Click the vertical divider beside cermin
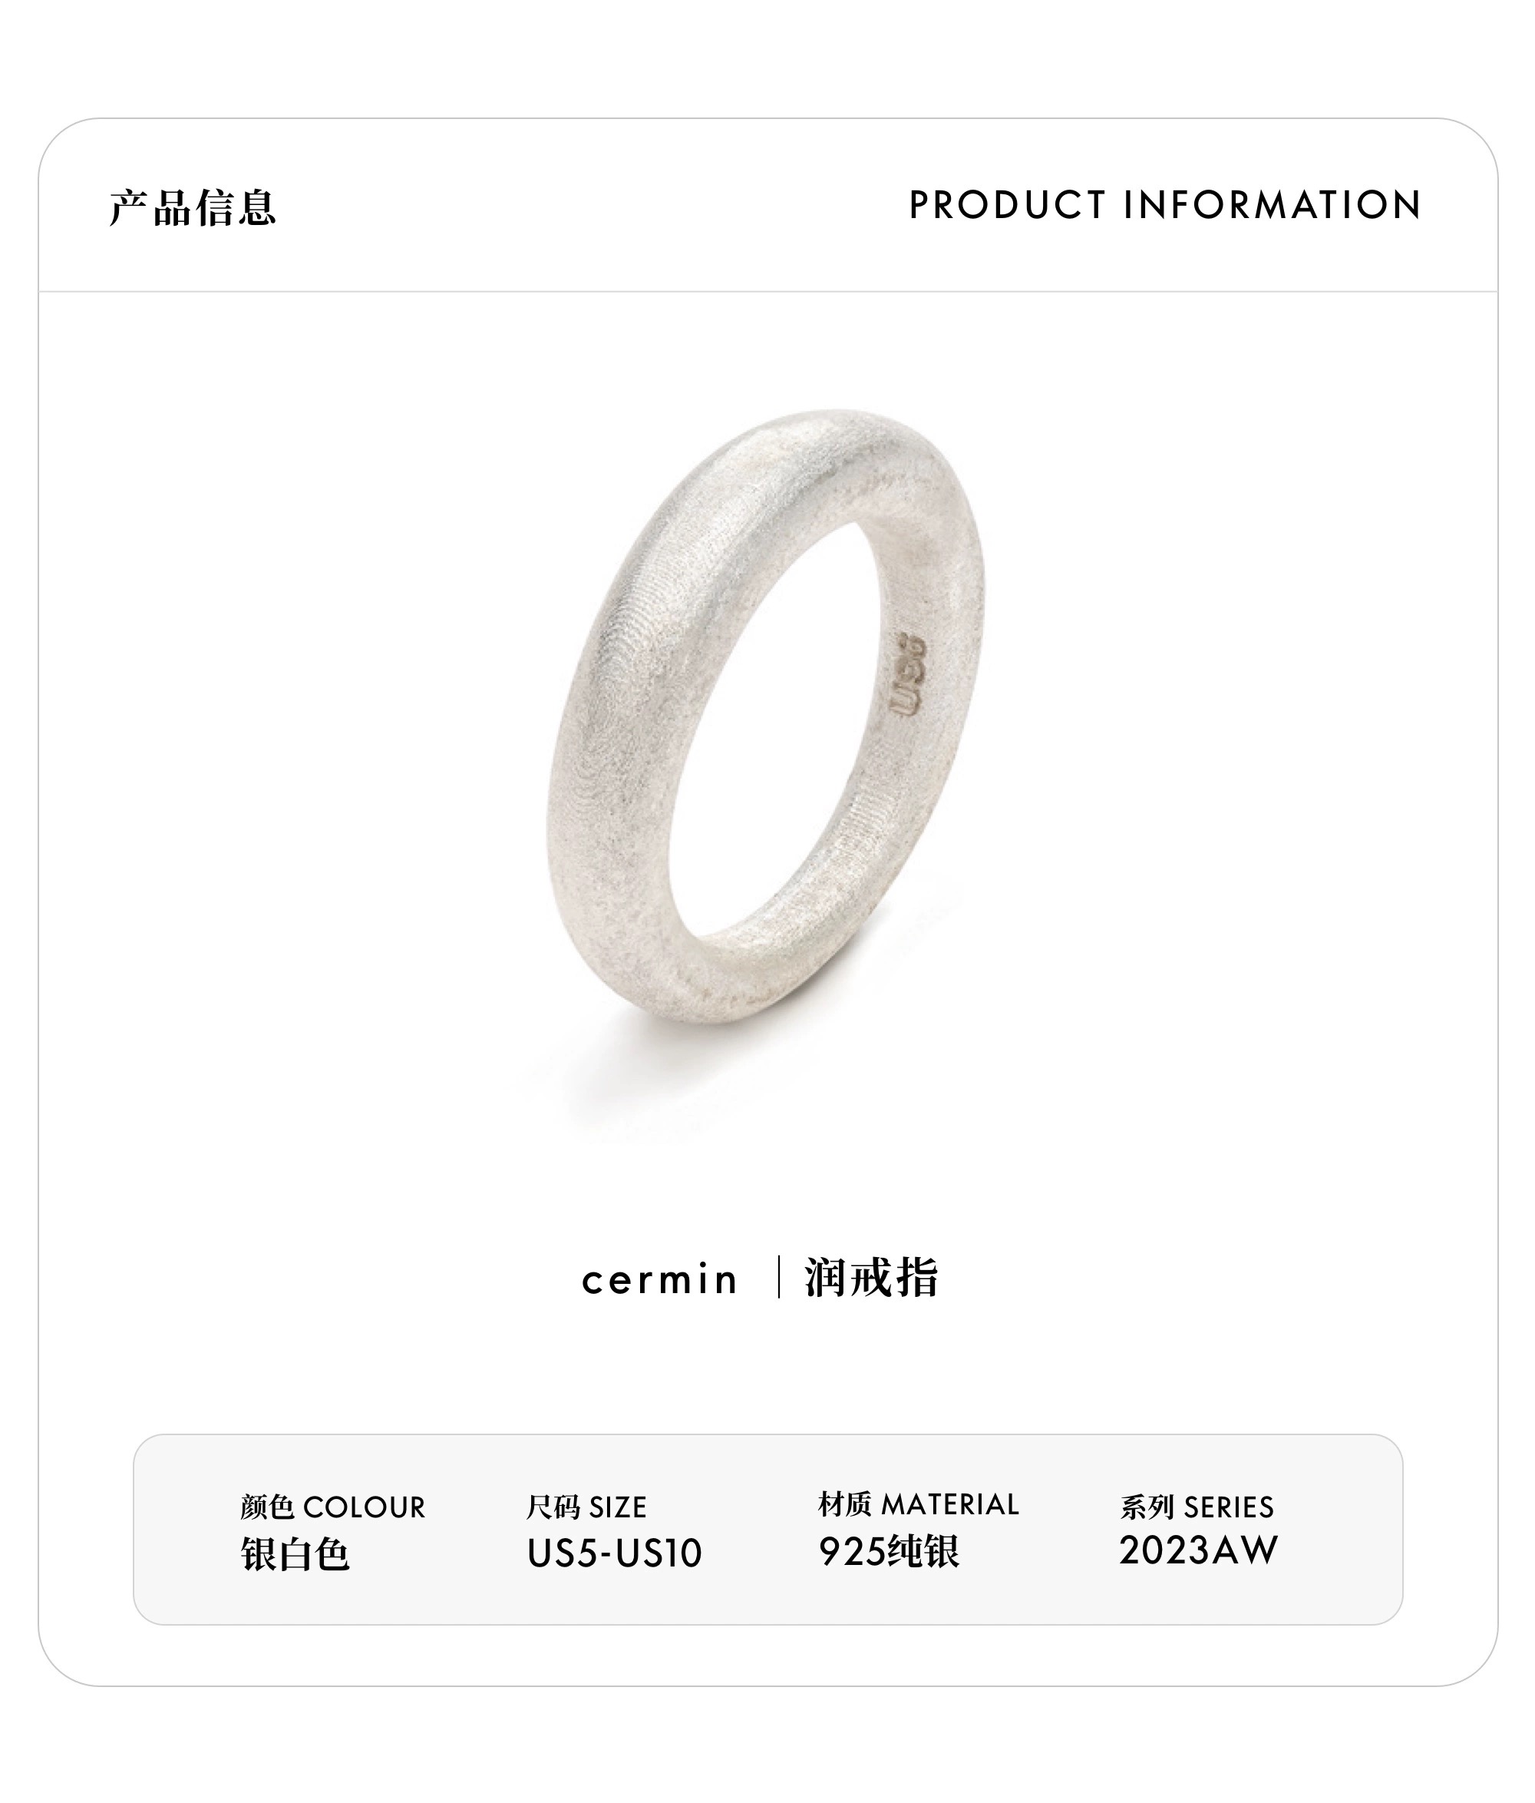The height and width of the screenshot is (1803, 1535). pyautogui.click(x=778, y=1276)
